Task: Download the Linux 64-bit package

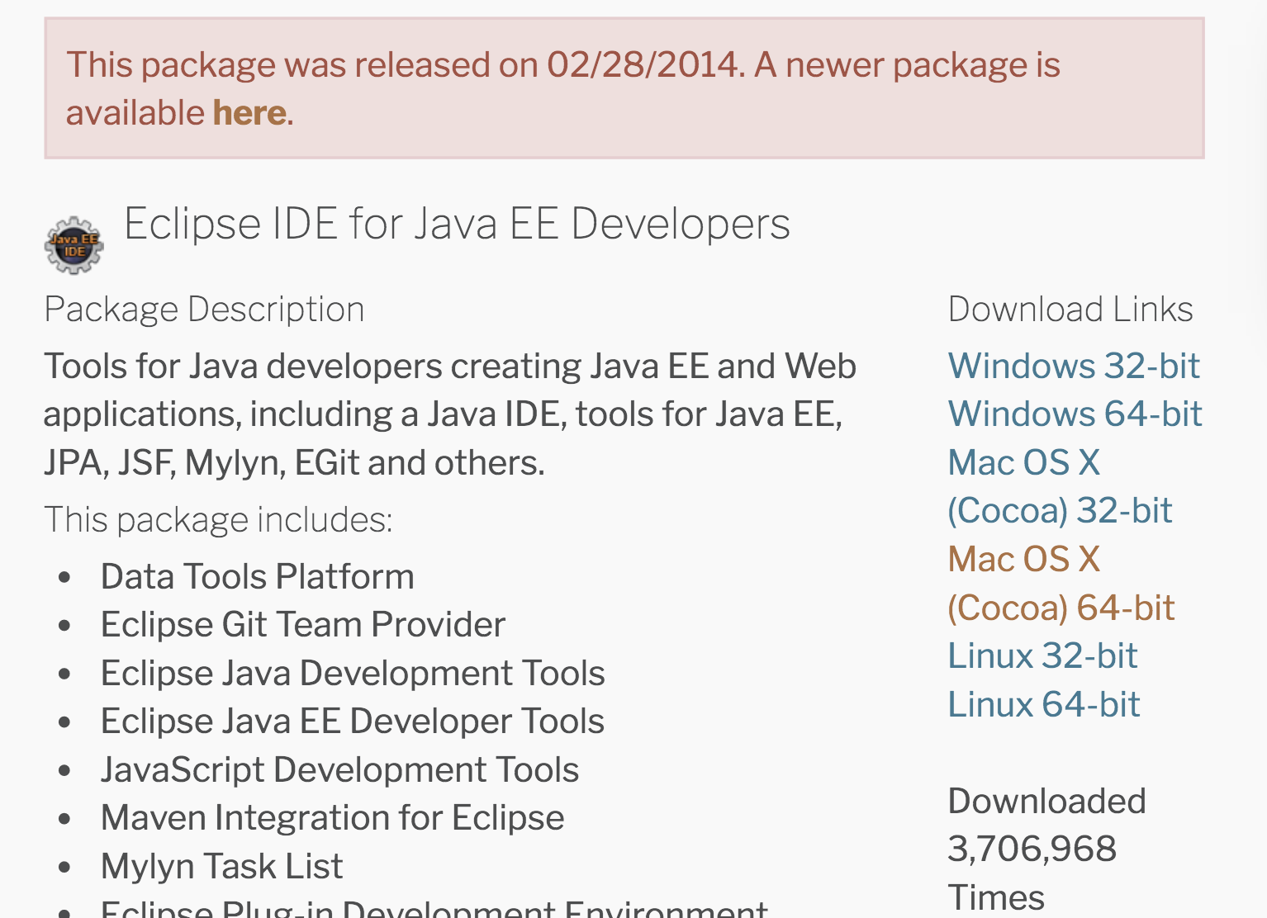Action: click(1043, 705)
